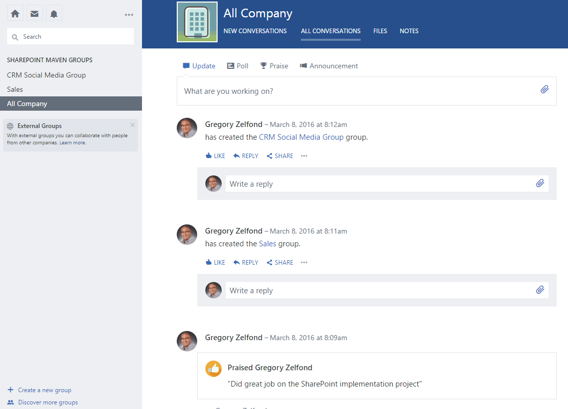Viewport: 568px width, 409px height.
Task: Click Praised Gregory Zelfond heading
Action: [270, 368]
